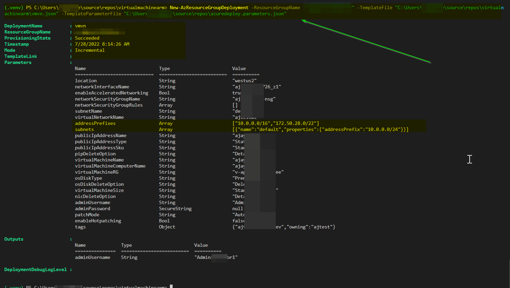Click the 'publicIpAddressSku' parameter name
This screenshot has height=288, width=510.
coord(99,148)
